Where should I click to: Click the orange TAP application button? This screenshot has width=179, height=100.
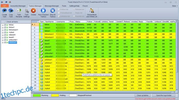tap(5, 6)
